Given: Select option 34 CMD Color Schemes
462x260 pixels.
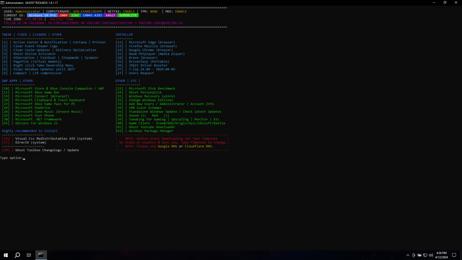Looking at the screenshot, I should point(139,107).
